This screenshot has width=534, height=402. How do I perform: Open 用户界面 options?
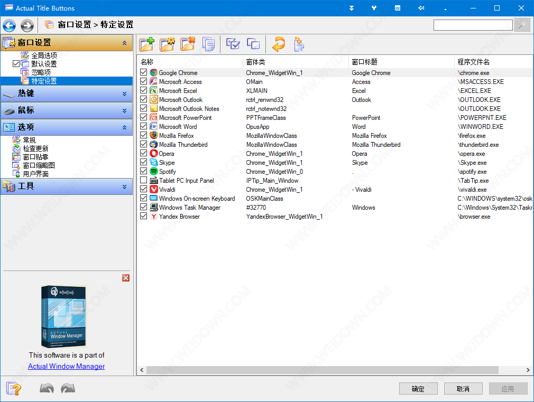point(35,174)
